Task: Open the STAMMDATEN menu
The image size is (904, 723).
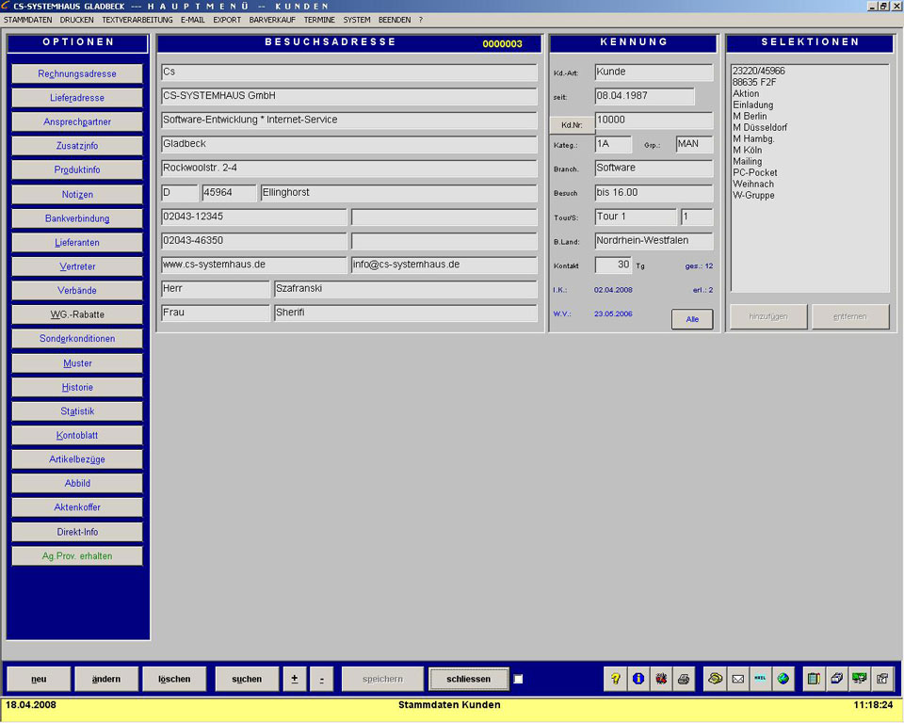Action: pyautogui.click(x=28, y=20)
